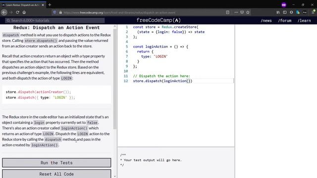This screenshot has height=178, width=317.
Task: Click the freeCodeCamp logo
Action: (x=158, y=20)
